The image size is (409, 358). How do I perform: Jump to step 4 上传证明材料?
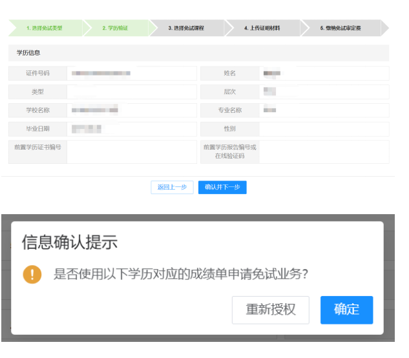point(262,28)
